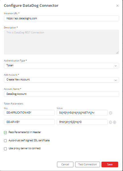The width and height of the screenshot is (123, 171).
Task: Remove the DD-APPLICATION-KEY token parameter row
Action: click(111, 113)
